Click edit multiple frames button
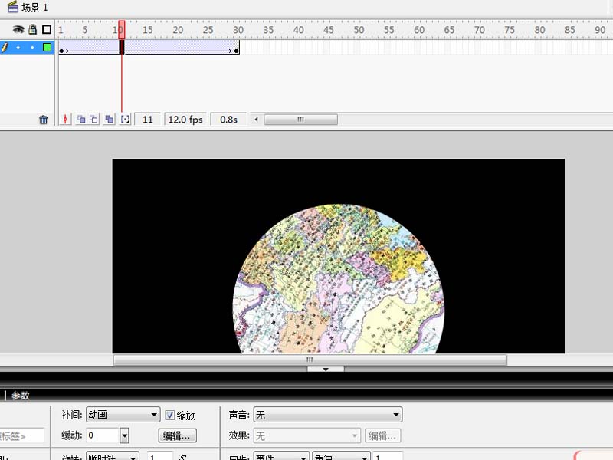The height and width of the screenshot is (460, 613). pyautogui.click(x=110, y=120)
